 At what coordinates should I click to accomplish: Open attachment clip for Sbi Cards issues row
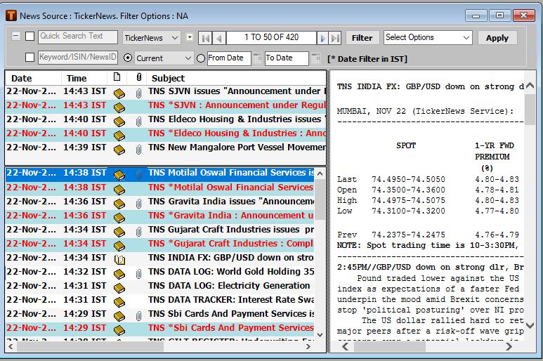tap(138, 316)
